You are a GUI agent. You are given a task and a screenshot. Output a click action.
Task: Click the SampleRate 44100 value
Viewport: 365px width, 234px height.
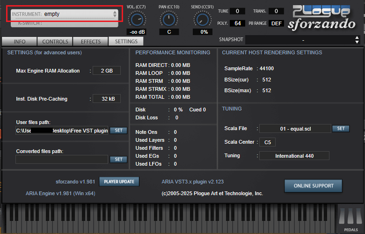[x=267, y=68]
